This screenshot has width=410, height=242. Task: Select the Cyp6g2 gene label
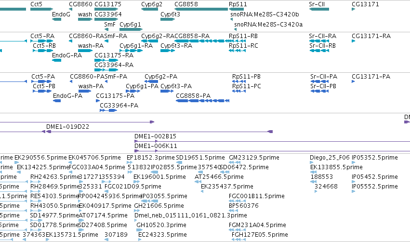[152, 4]
